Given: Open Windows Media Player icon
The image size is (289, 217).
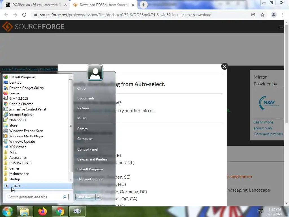Looking at the screenshot, I should tap(6, 136).
